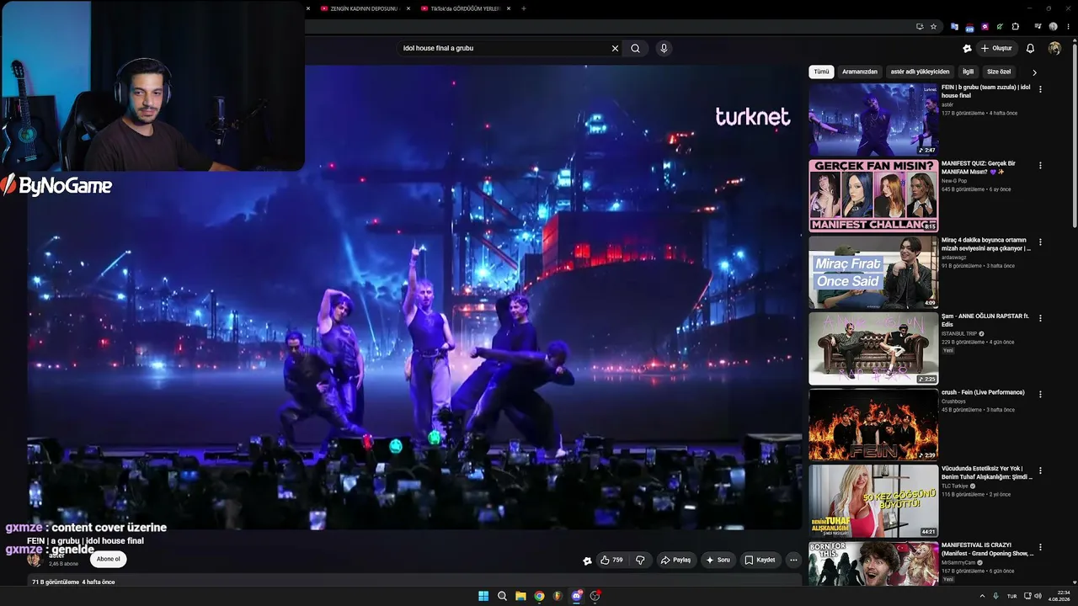1078x606 pixels.
Task: Close the TikTok'da GÖRDÜĞÜM YERLER tab
Action: [510, 8]
